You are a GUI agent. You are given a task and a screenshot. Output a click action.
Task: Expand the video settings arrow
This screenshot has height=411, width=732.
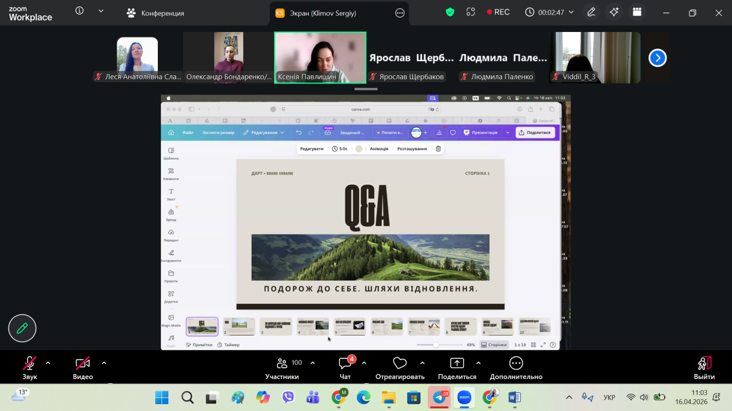click(x=104, y=363)
